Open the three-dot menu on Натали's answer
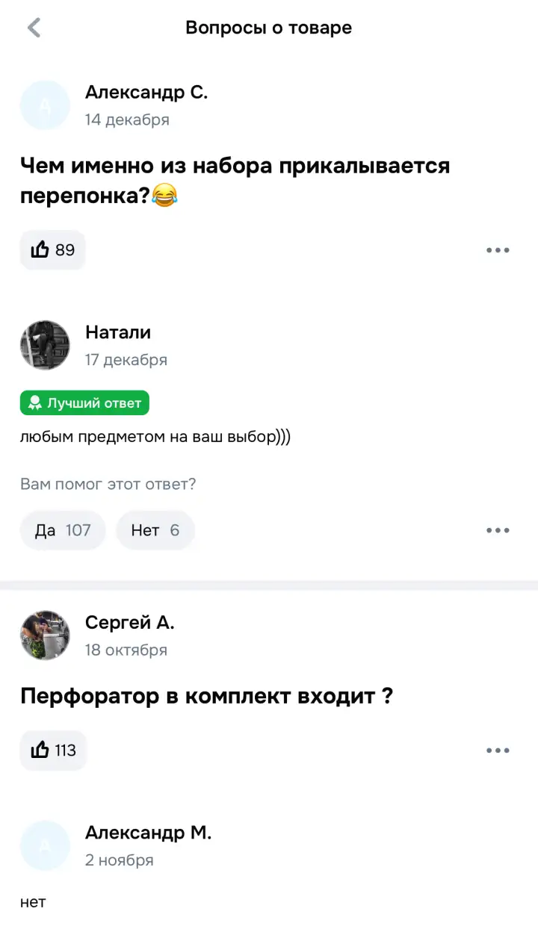 pos(497,530)
